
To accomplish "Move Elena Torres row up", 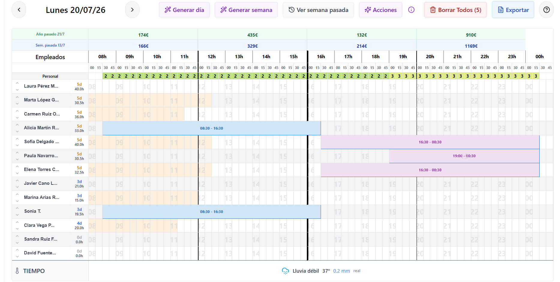I will pos(17,166).
